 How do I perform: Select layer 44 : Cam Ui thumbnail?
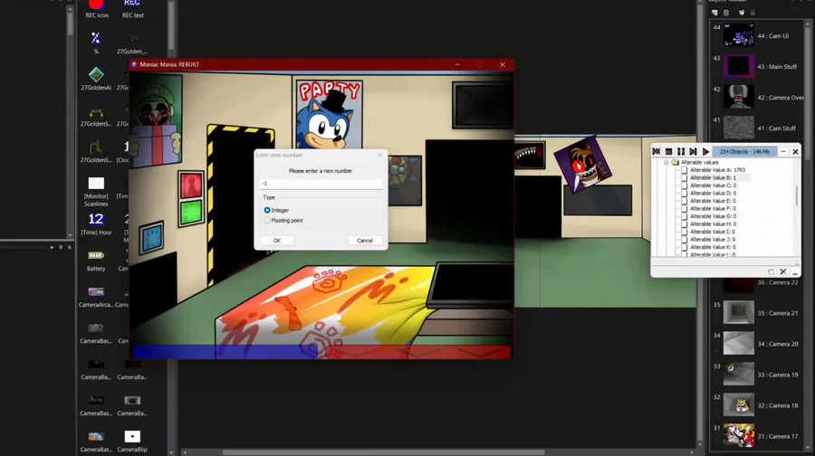[739, 35]
